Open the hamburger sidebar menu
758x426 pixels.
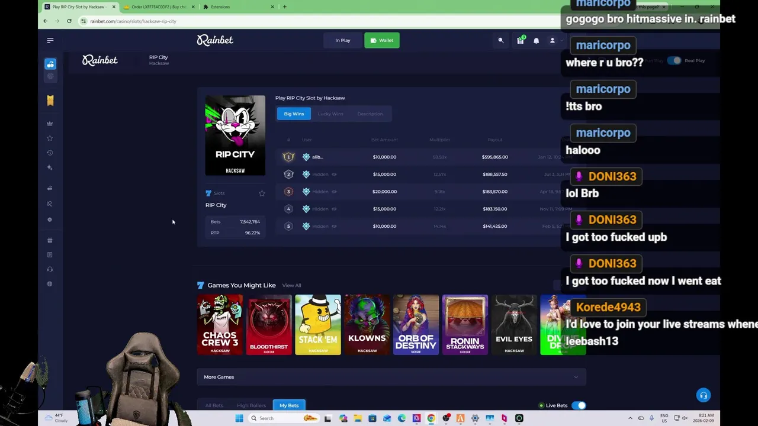(x=50, y=40)
